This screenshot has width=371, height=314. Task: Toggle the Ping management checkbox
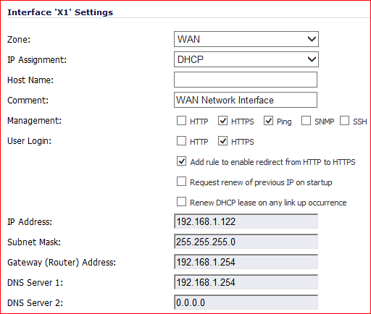(x=268, y=121)
